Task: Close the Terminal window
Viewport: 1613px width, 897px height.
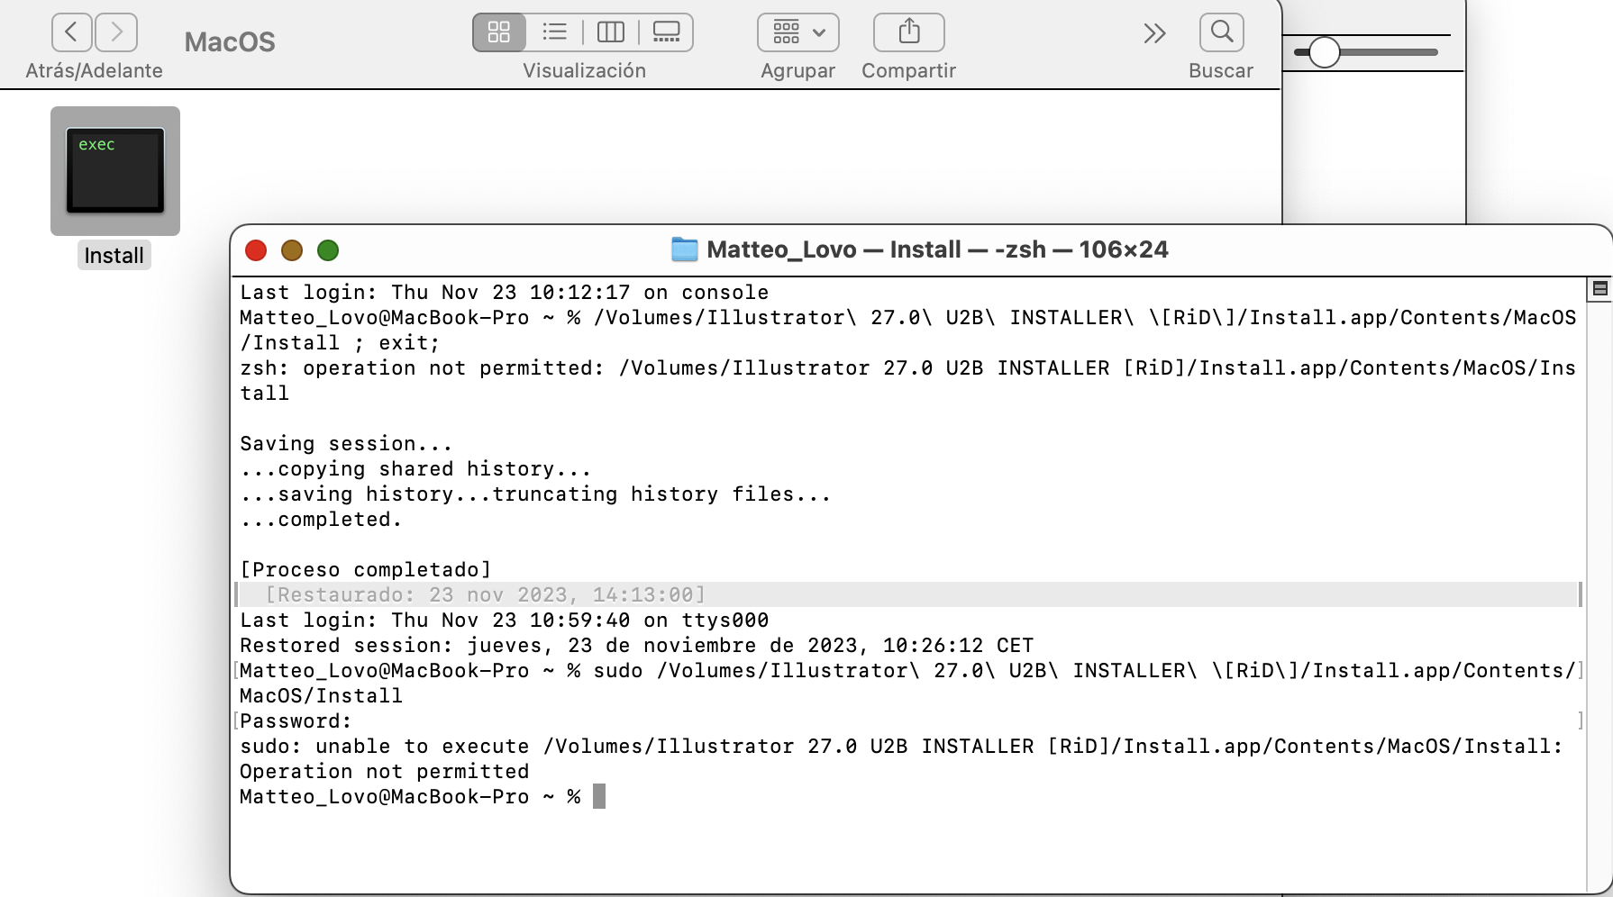Action: tap(256, 250)
